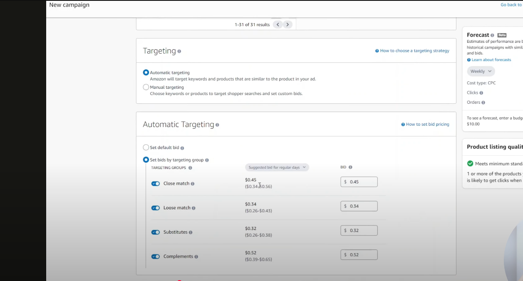Image resolution: width=523 pixels, height=281 pixels.
Task: Turn off the Complements targeting group
Action: coord(155,257)
